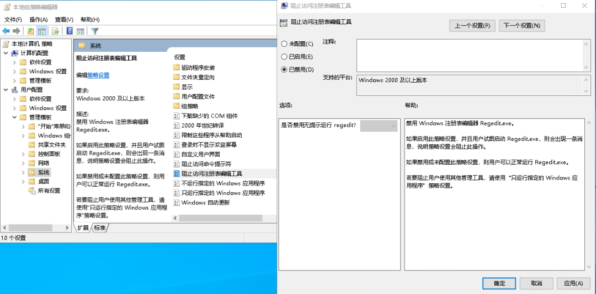
Task: Toggle the Show/Hide action pane icon
Action: click(80, 31)
